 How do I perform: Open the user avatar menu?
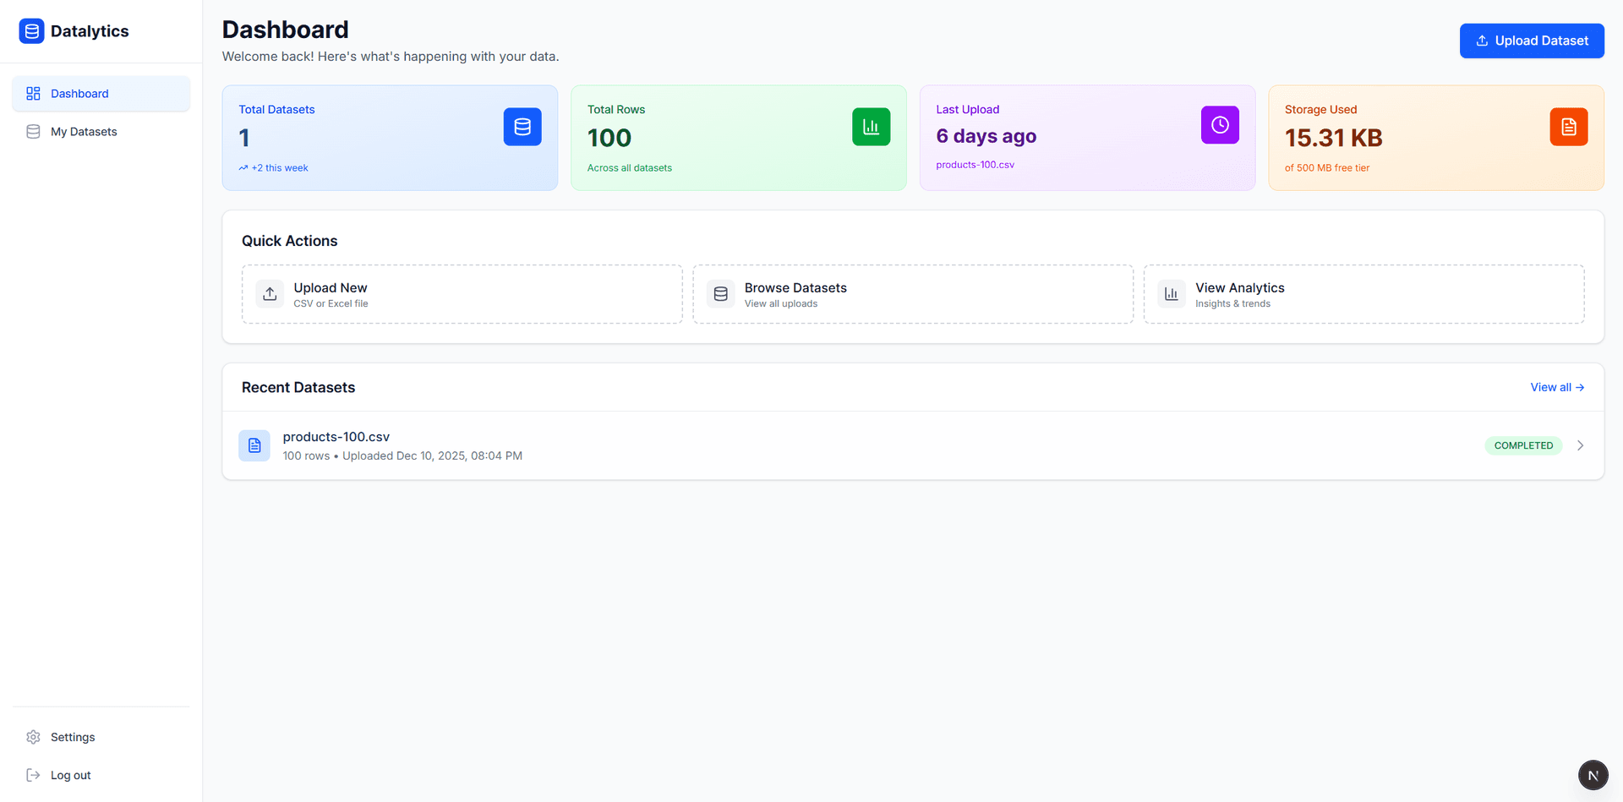pyautogui.click(x=1592, y=774)
